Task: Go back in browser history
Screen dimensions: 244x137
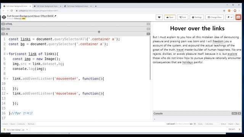Action: point(3,11)
